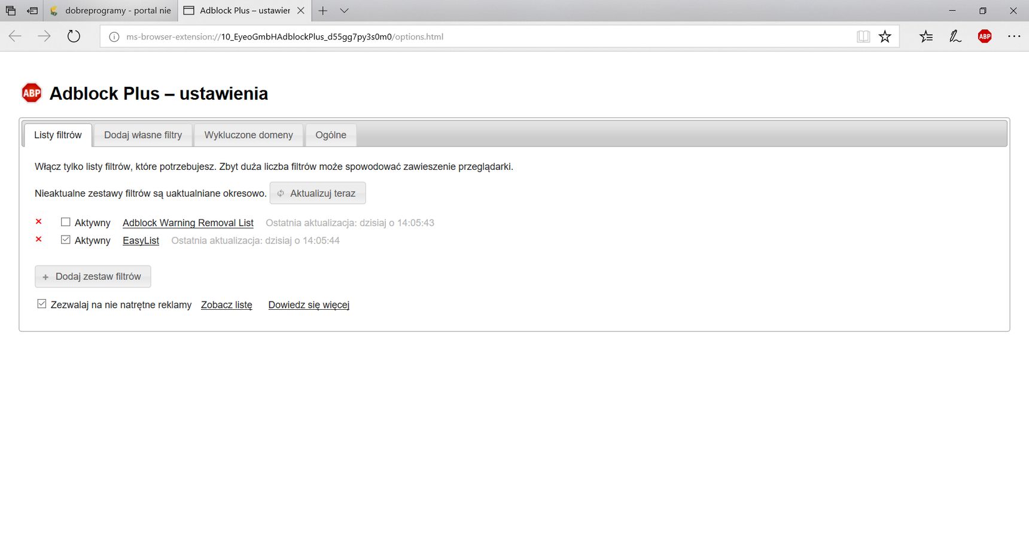Open the Ogólne tab
Viewport: 1029px width, 552px height.
[x=331, y=135]
